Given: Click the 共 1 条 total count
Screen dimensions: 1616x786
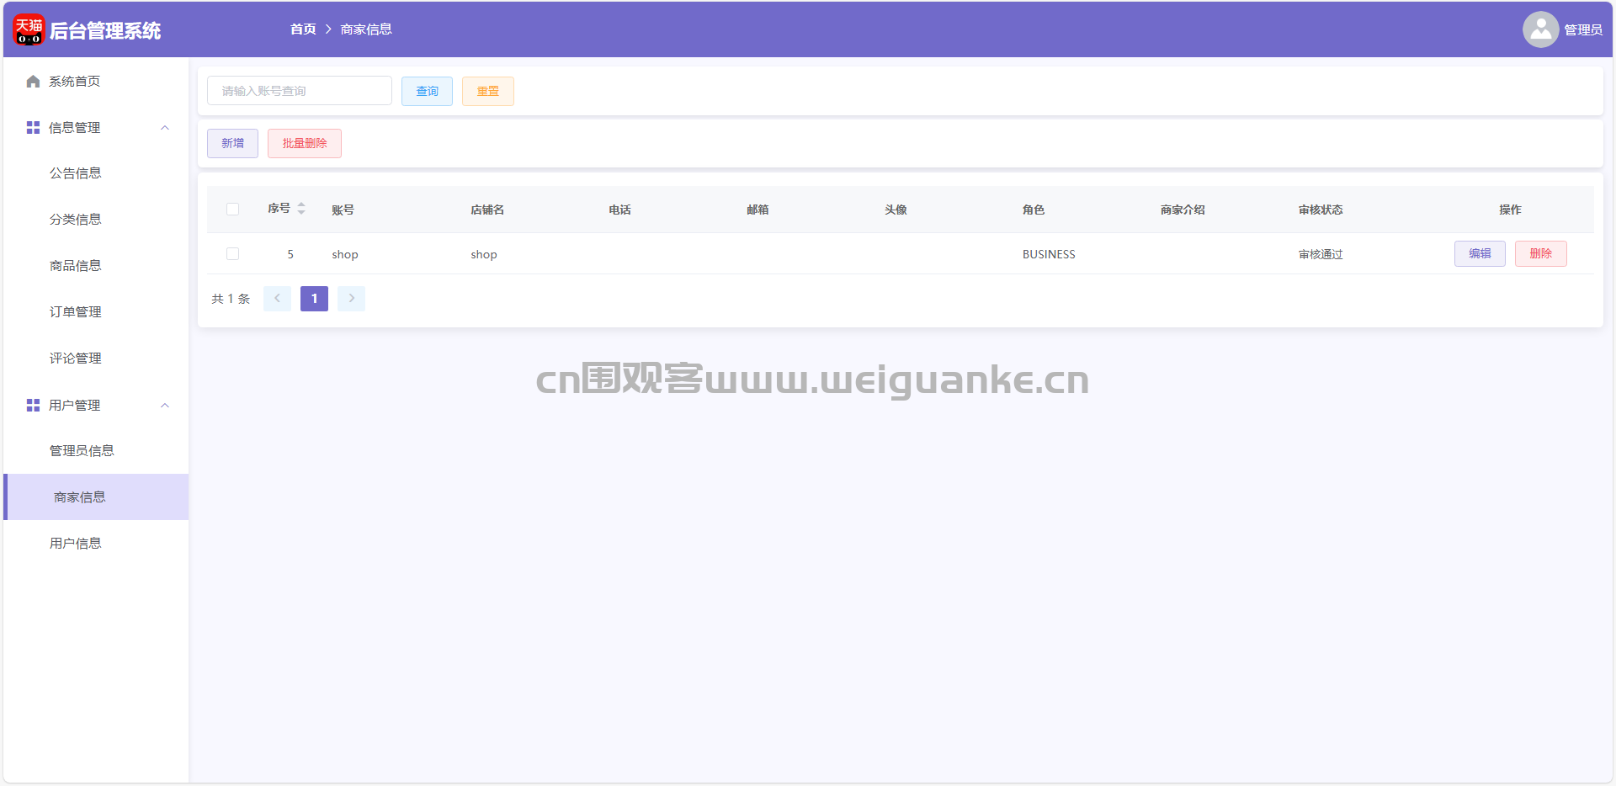Looking at the screenshot, I should click(231, 299).
